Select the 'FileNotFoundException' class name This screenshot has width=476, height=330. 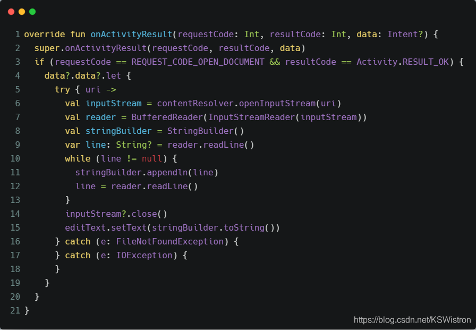[169, 241]
